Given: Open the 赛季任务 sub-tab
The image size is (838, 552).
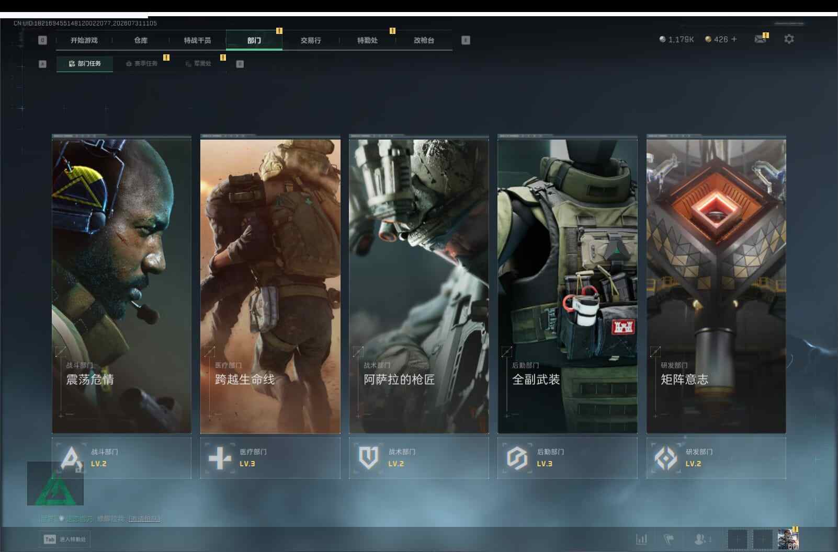Looking at the screenshot, I should 141,64.
